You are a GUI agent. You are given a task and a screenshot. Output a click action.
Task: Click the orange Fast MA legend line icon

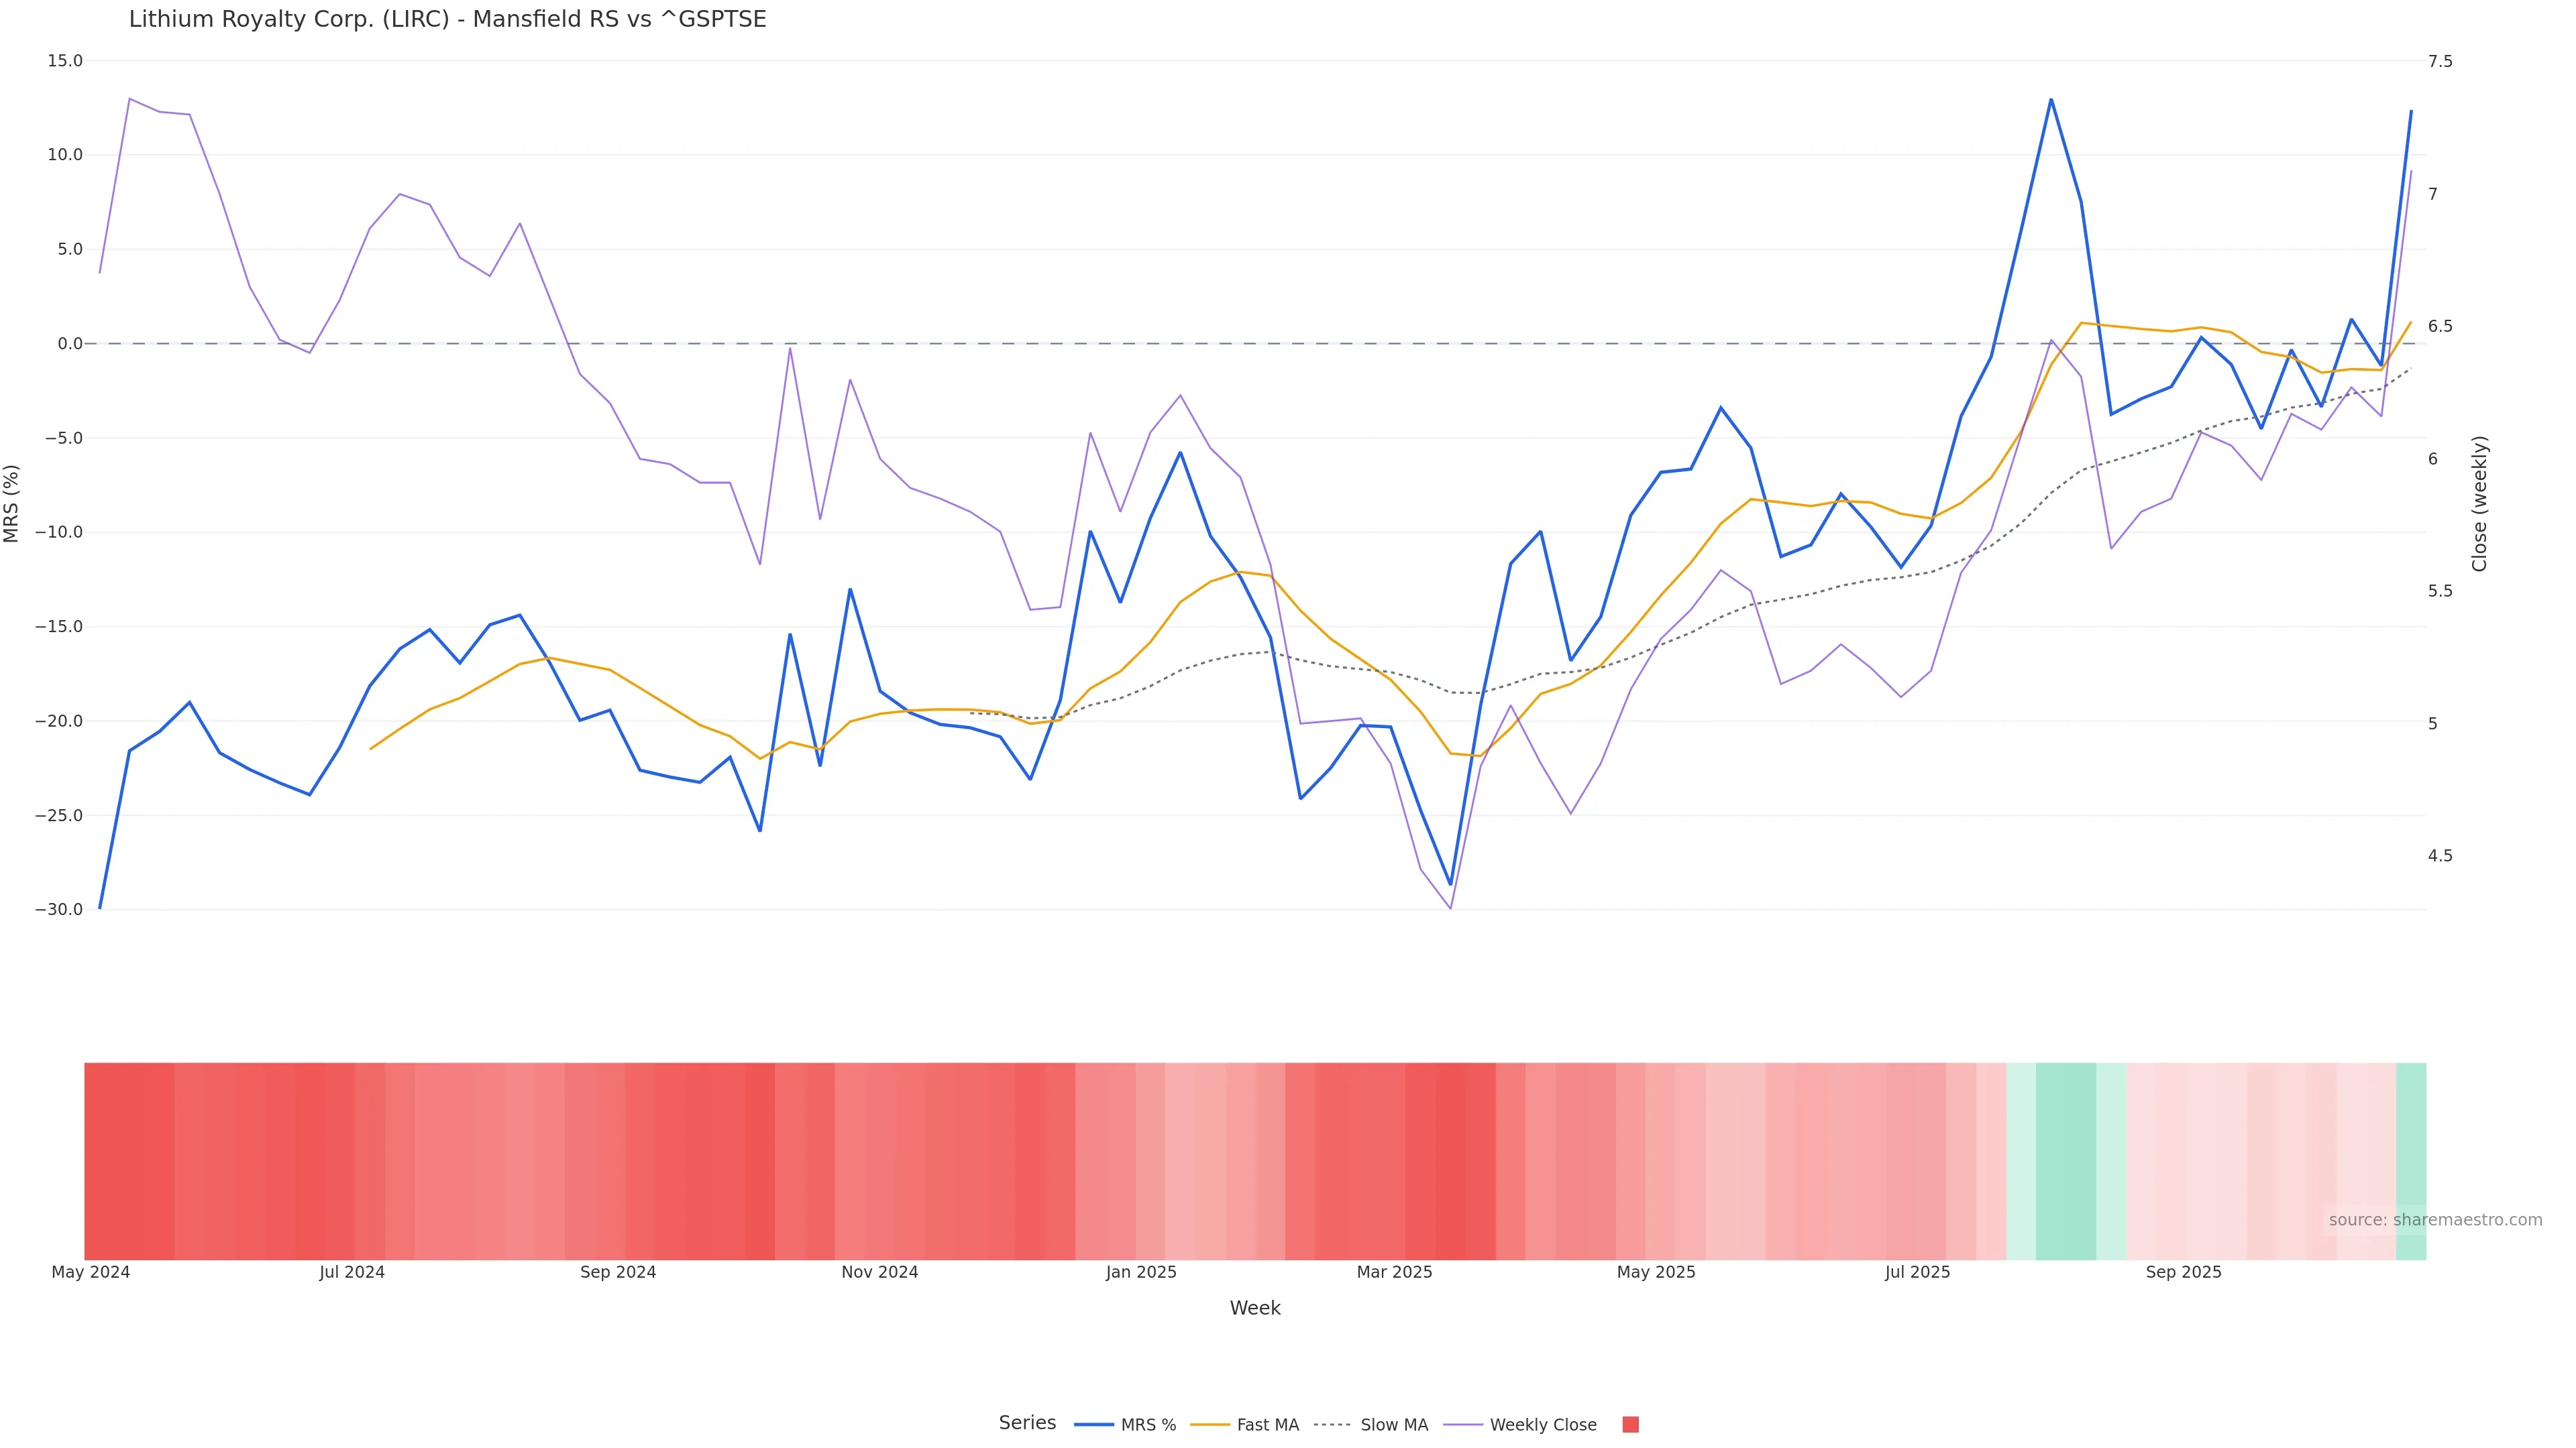pos(1210,1425)
